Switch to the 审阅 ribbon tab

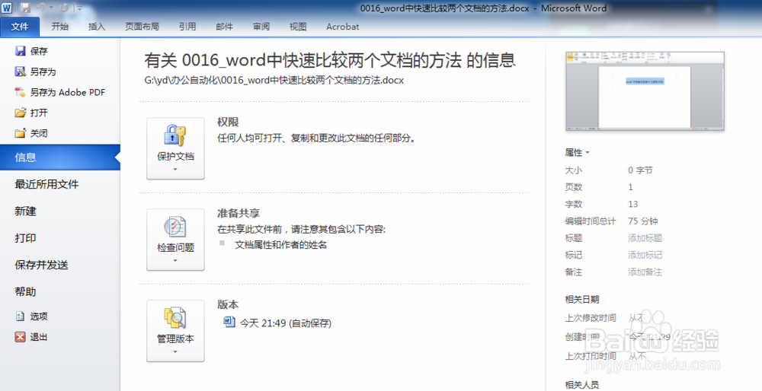261,27
